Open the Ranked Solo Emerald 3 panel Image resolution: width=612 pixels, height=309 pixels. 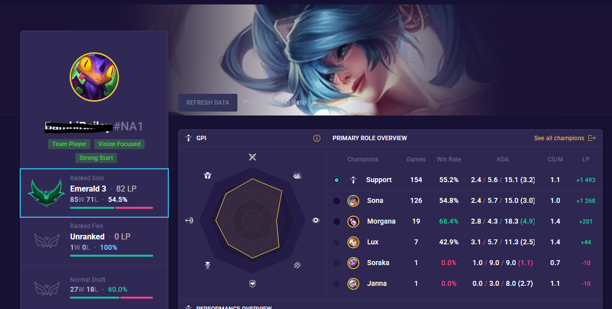[94, 193]
